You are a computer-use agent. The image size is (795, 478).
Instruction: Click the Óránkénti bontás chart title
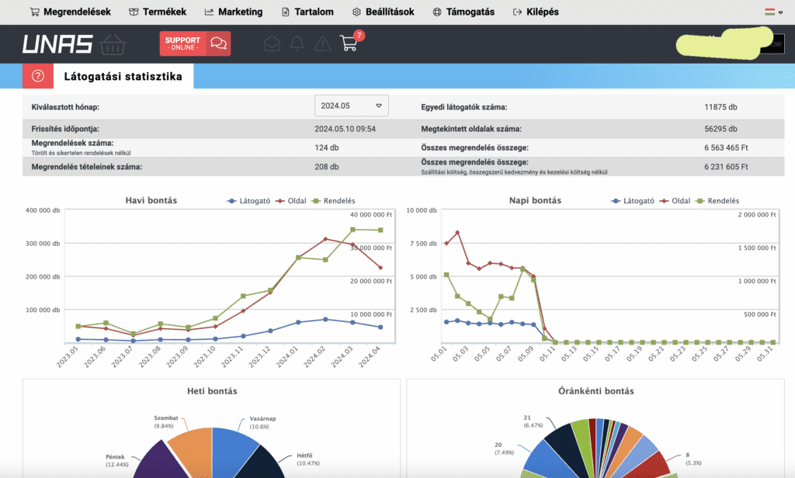click(x=595, y=391)
